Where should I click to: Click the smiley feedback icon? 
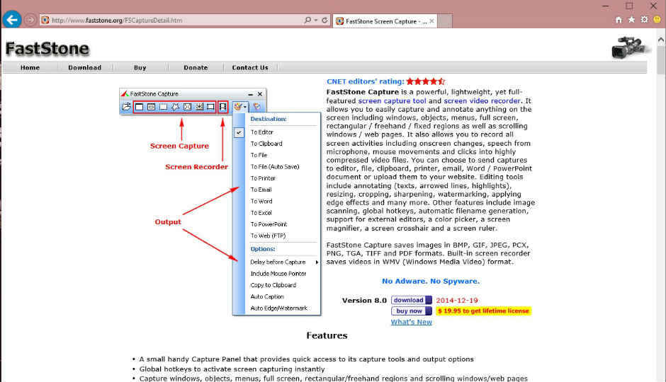pos(657,20)
